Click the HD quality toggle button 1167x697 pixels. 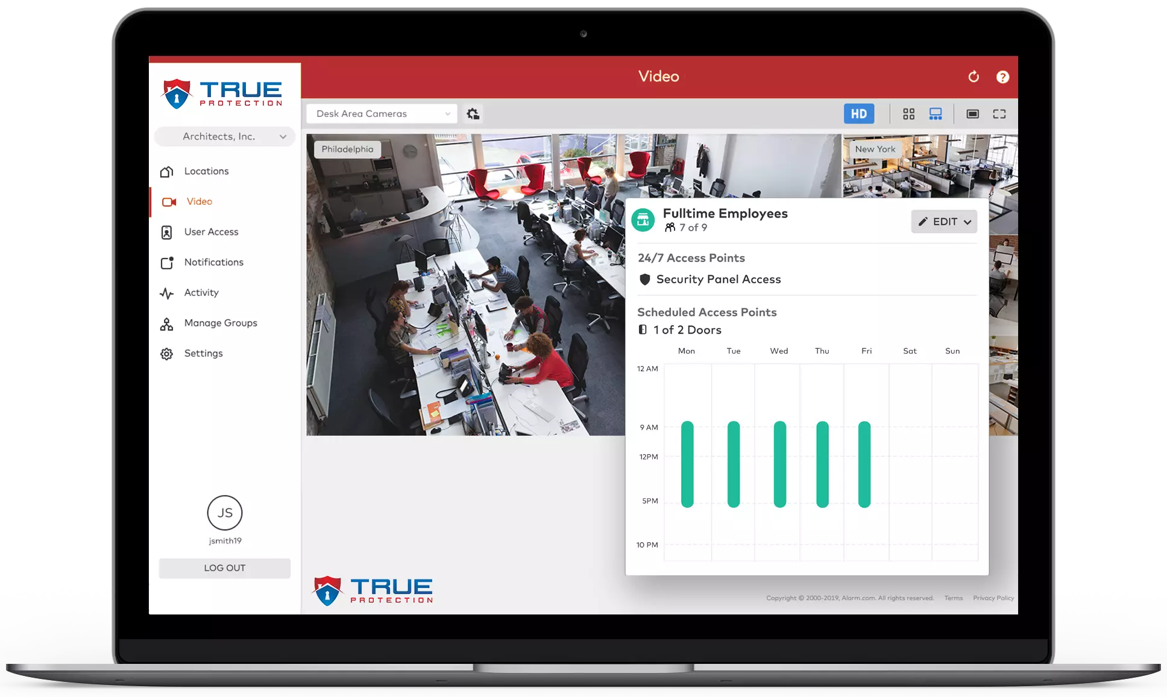[859, 113]
